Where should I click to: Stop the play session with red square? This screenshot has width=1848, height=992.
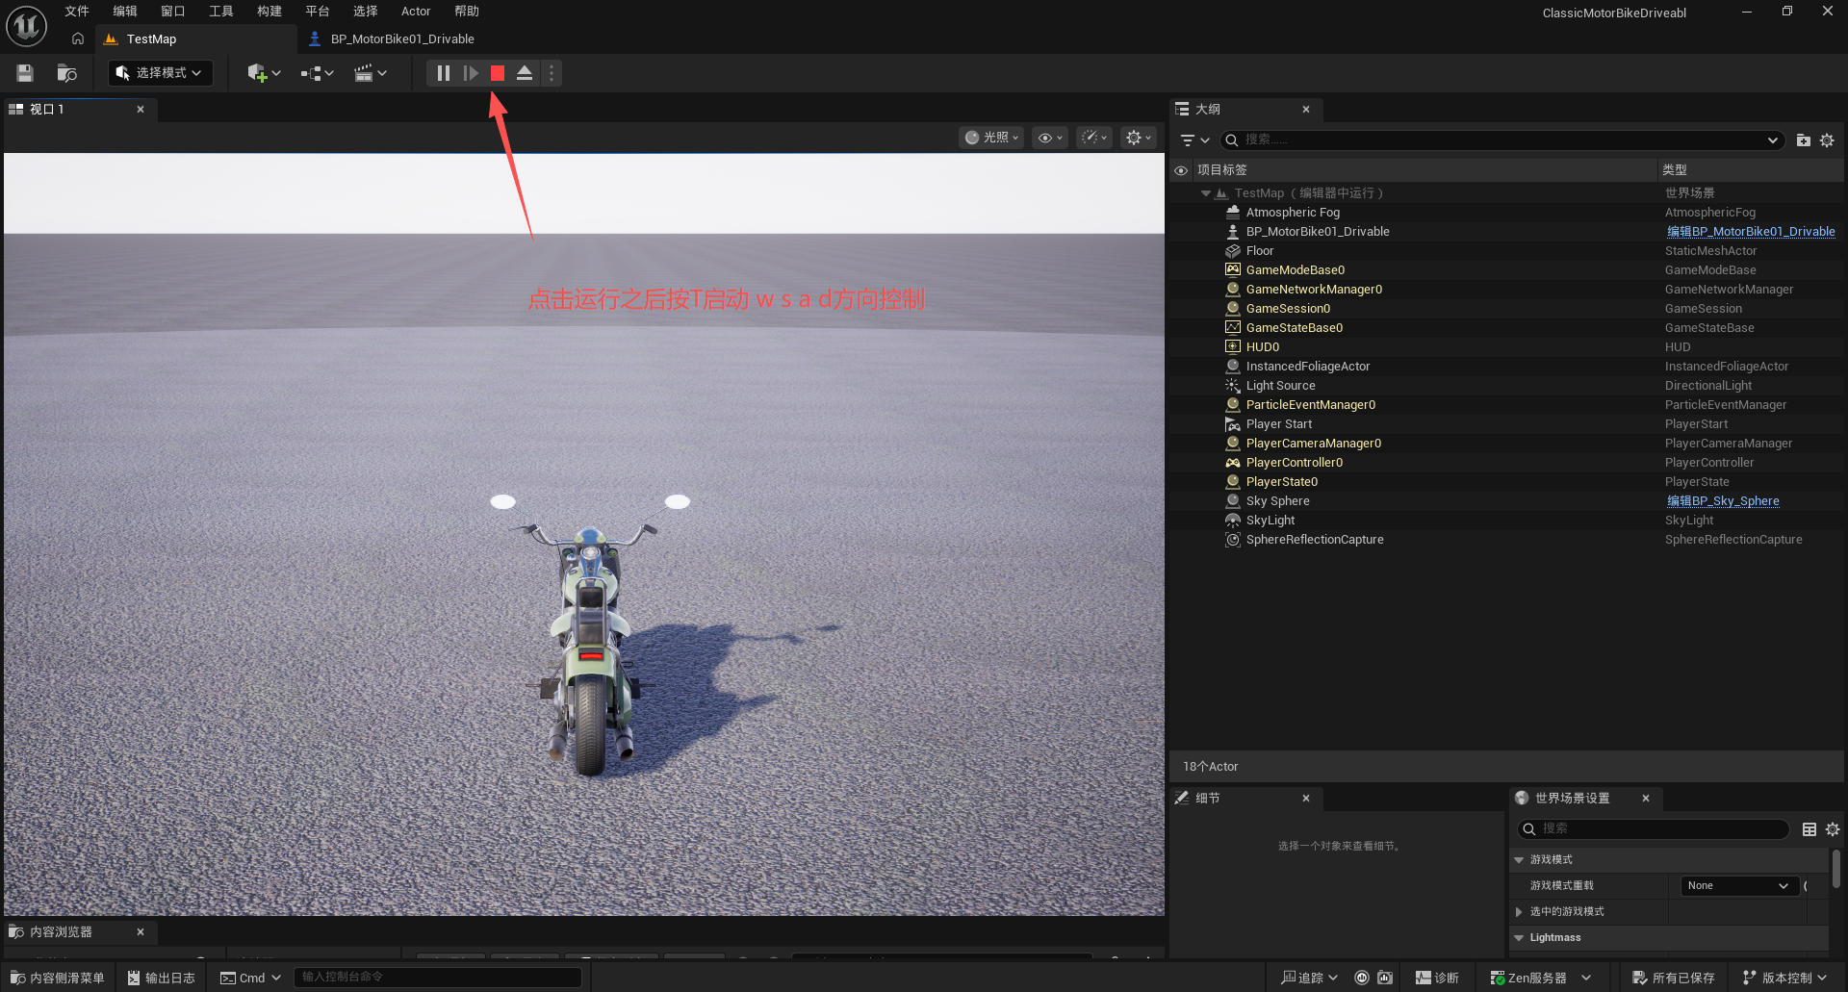pos(498,73)
